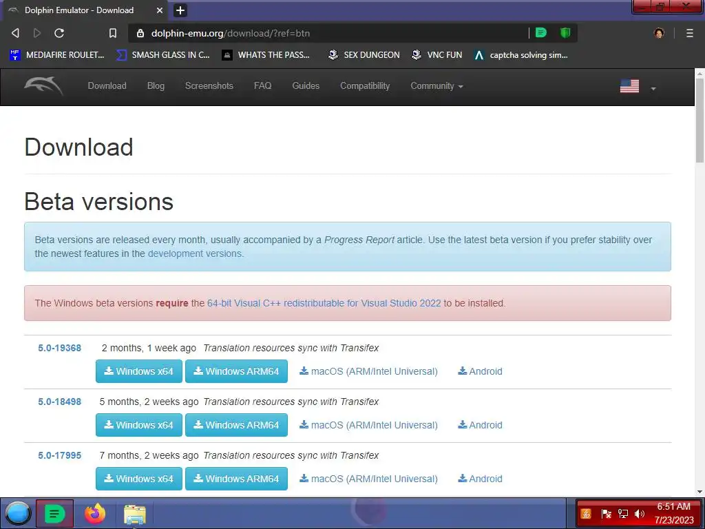Open the MEDIAFIRE ROULET... bookmark
This screenshot has width=705, height=529.
(x=57, y=55)
